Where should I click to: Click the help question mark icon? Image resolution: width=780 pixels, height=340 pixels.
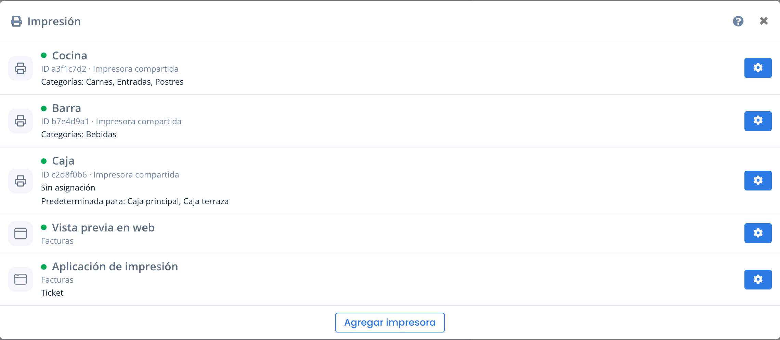click(738, 21)
